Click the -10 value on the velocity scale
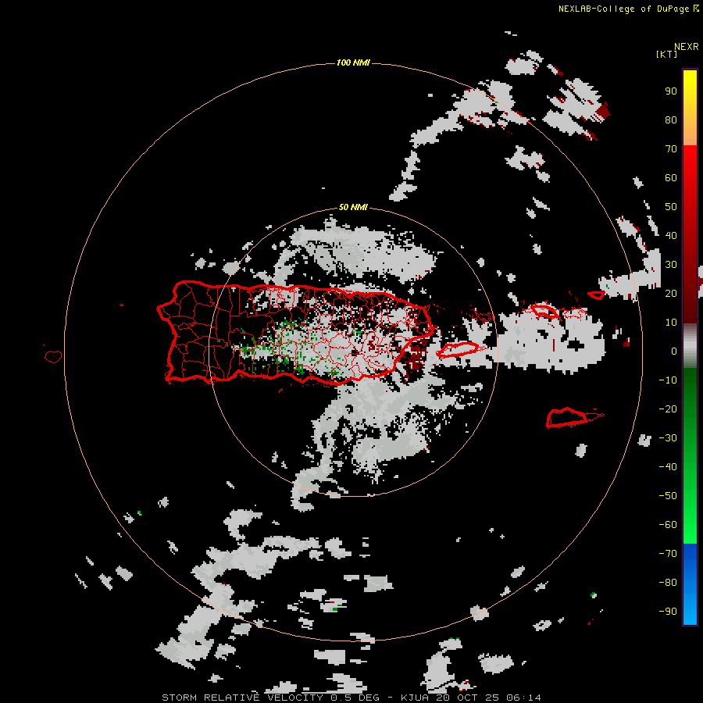Image resolution: width=703 pixels, height=703 pixels. pos(668,380)
